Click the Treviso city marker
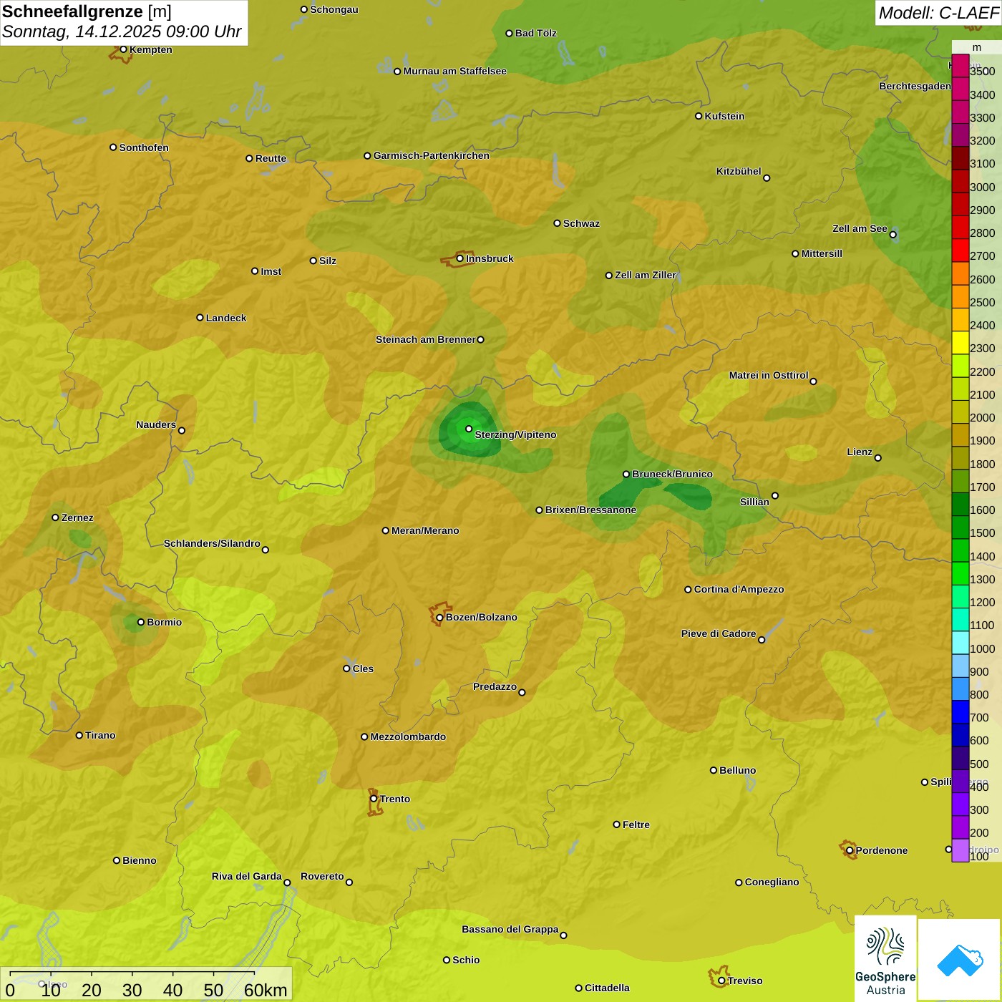The width and height of the screenshot is (1002, 1002). click(721, 981)
